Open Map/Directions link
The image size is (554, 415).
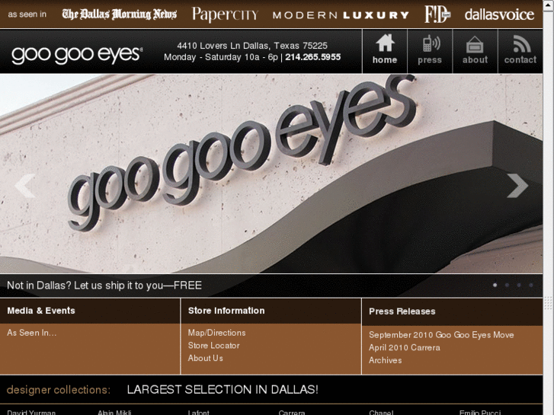216,333
